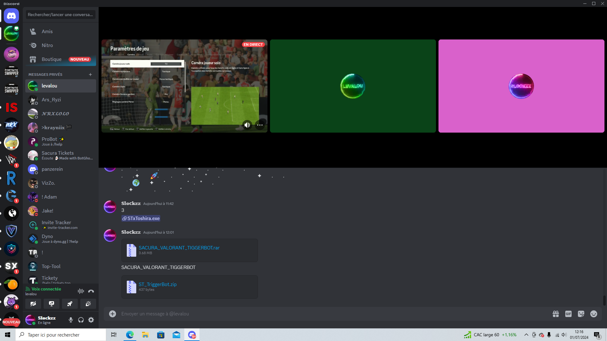Open Ars_Ryzi conversation
The width and height of the screenshot is (607, 341).
(x=61, y=100)
